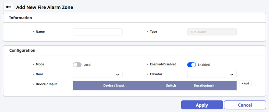Viewport: 269px width, 112px height.
Task: Click the Add New Fire Alarm Zone title
Action: click(x=45, y=7)
